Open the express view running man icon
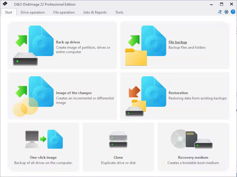Screen dimensions: 237x177 coord(220,12)
